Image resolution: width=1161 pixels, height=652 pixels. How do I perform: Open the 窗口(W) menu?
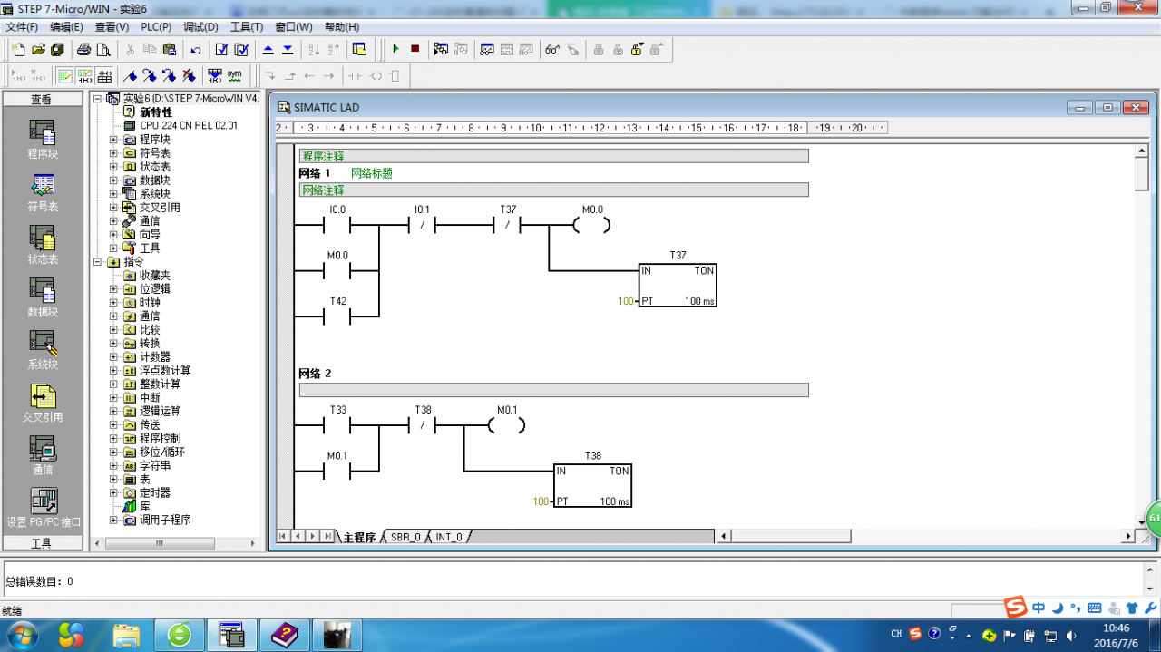293,27
